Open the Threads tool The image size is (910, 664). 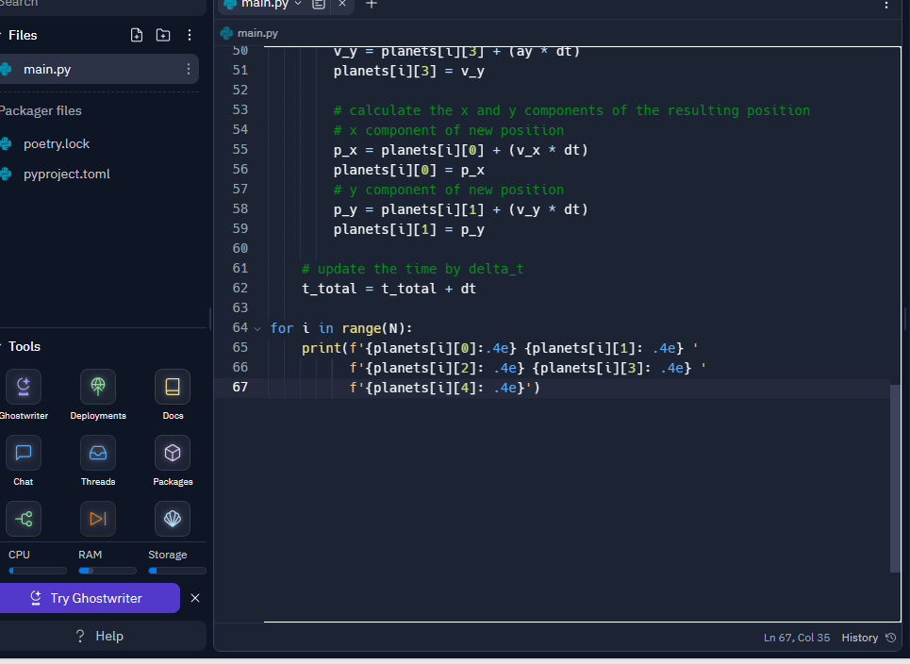pos(97,453)
